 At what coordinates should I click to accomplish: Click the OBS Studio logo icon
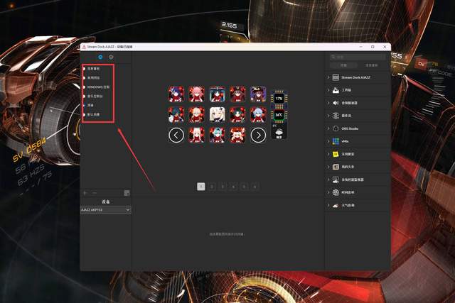click(x=336, y=128)
